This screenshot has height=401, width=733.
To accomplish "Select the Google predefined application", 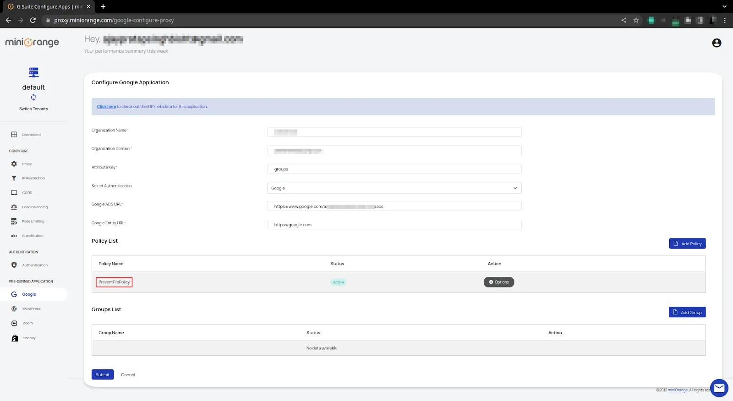I will coord(29,294).
